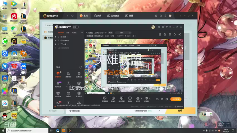The image size is (237, 133).
Task: Open the 直播 tab in WeGame
Action: [129, 16]
